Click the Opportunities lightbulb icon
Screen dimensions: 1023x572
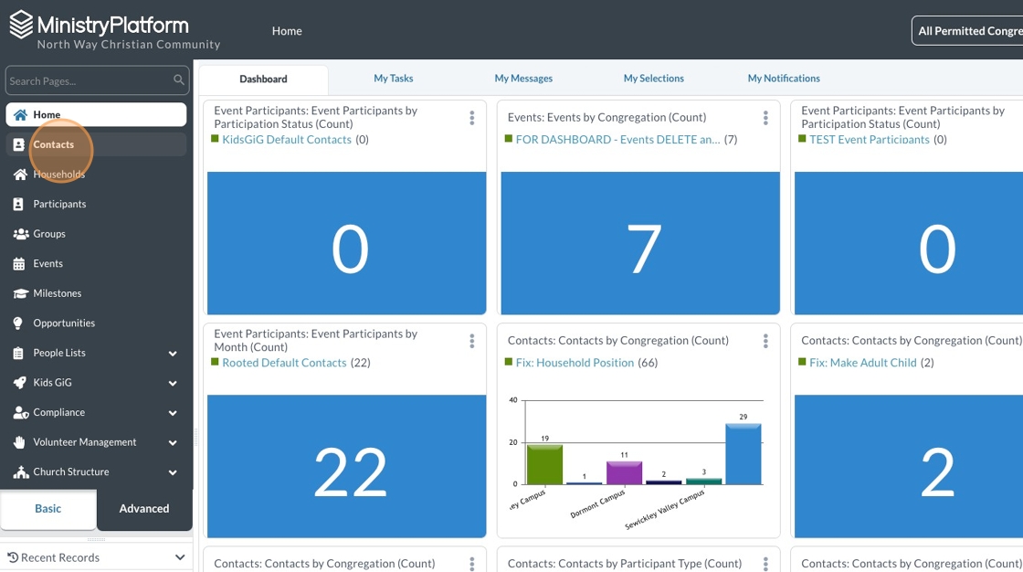click(18, 323)
